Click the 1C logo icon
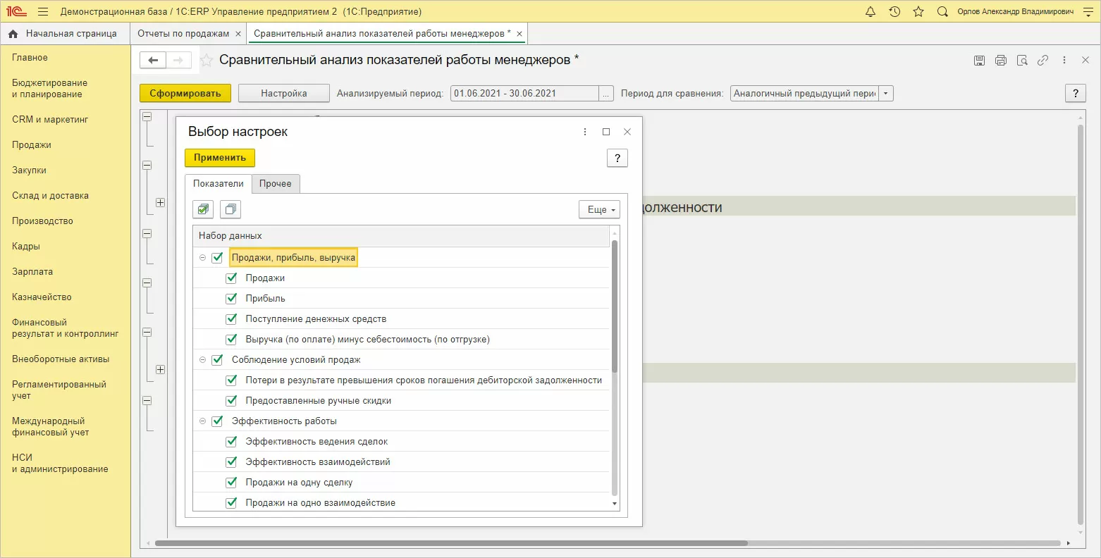1101x558 pixels. point(16,12)
